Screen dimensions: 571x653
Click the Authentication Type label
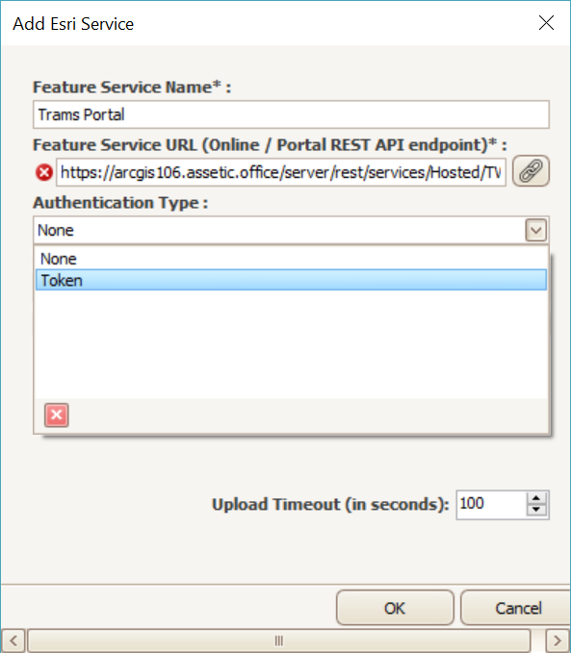tap(120, 203)
